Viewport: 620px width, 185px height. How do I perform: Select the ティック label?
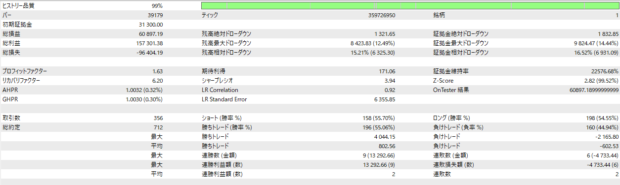[x=210, y=15]
